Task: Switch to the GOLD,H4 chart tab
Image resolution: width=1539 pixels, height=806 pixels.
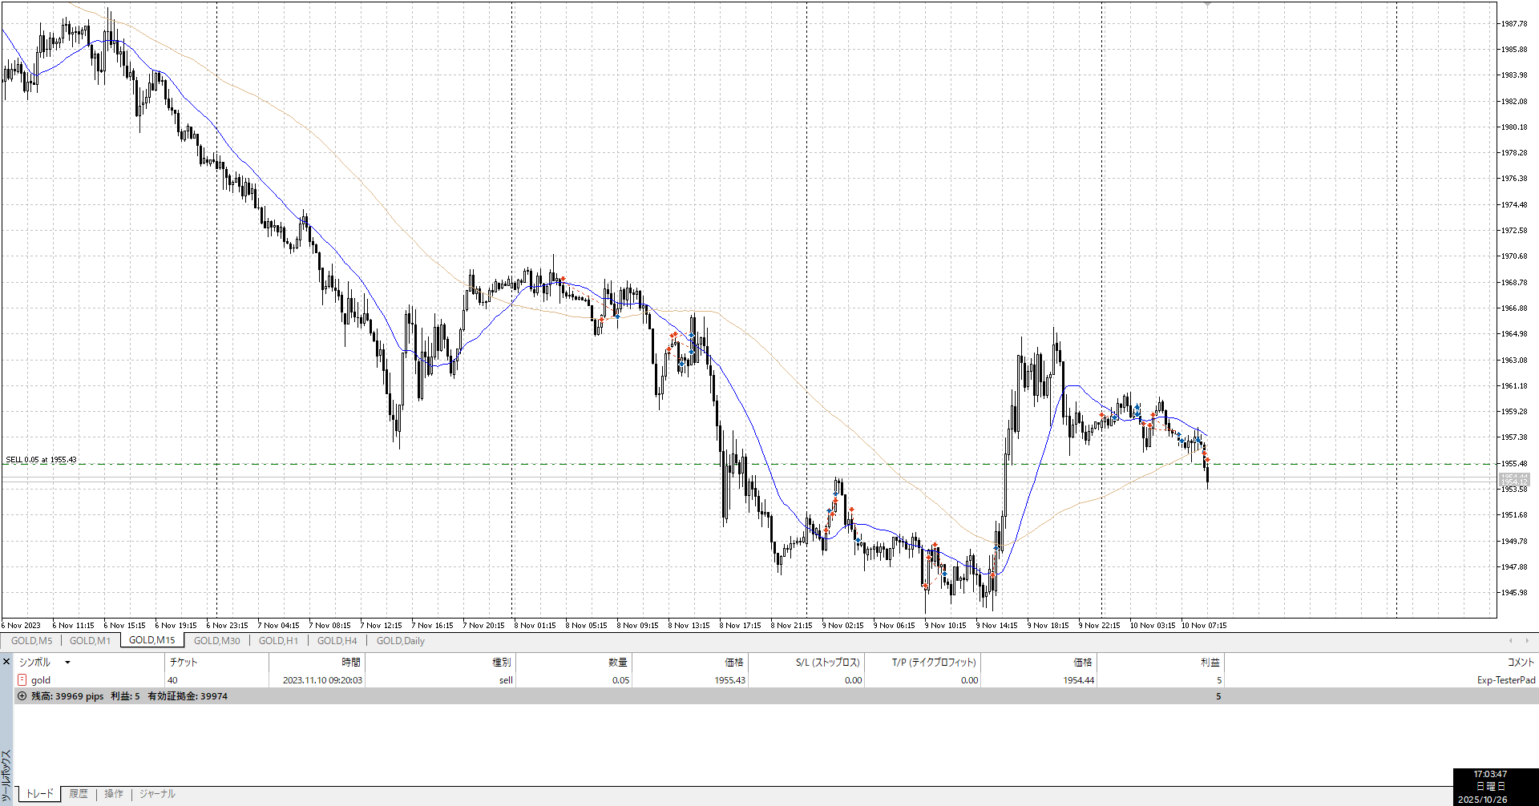Action: (x=337, y=641)
